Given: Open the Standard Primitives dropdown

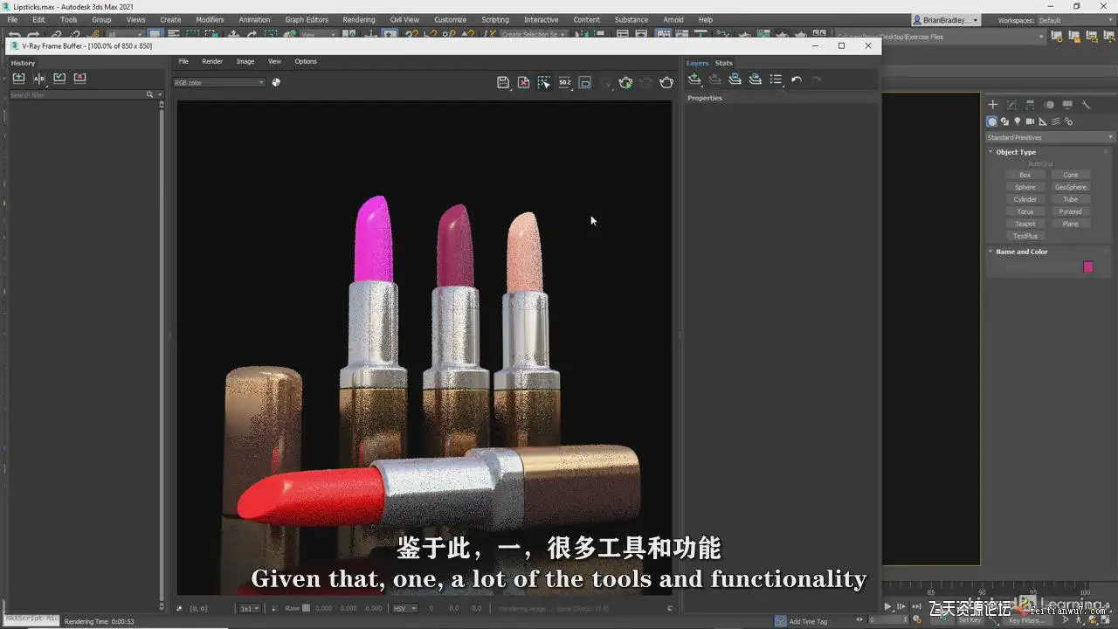Looking at the screenshot, I should coord(1050,137).
